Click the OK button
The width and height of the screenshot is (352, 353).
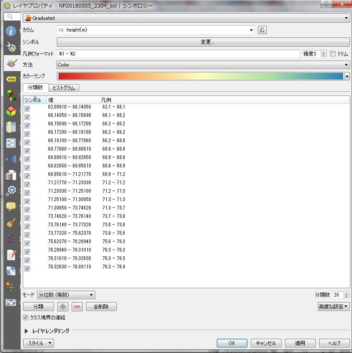click(x=232, y=343)
